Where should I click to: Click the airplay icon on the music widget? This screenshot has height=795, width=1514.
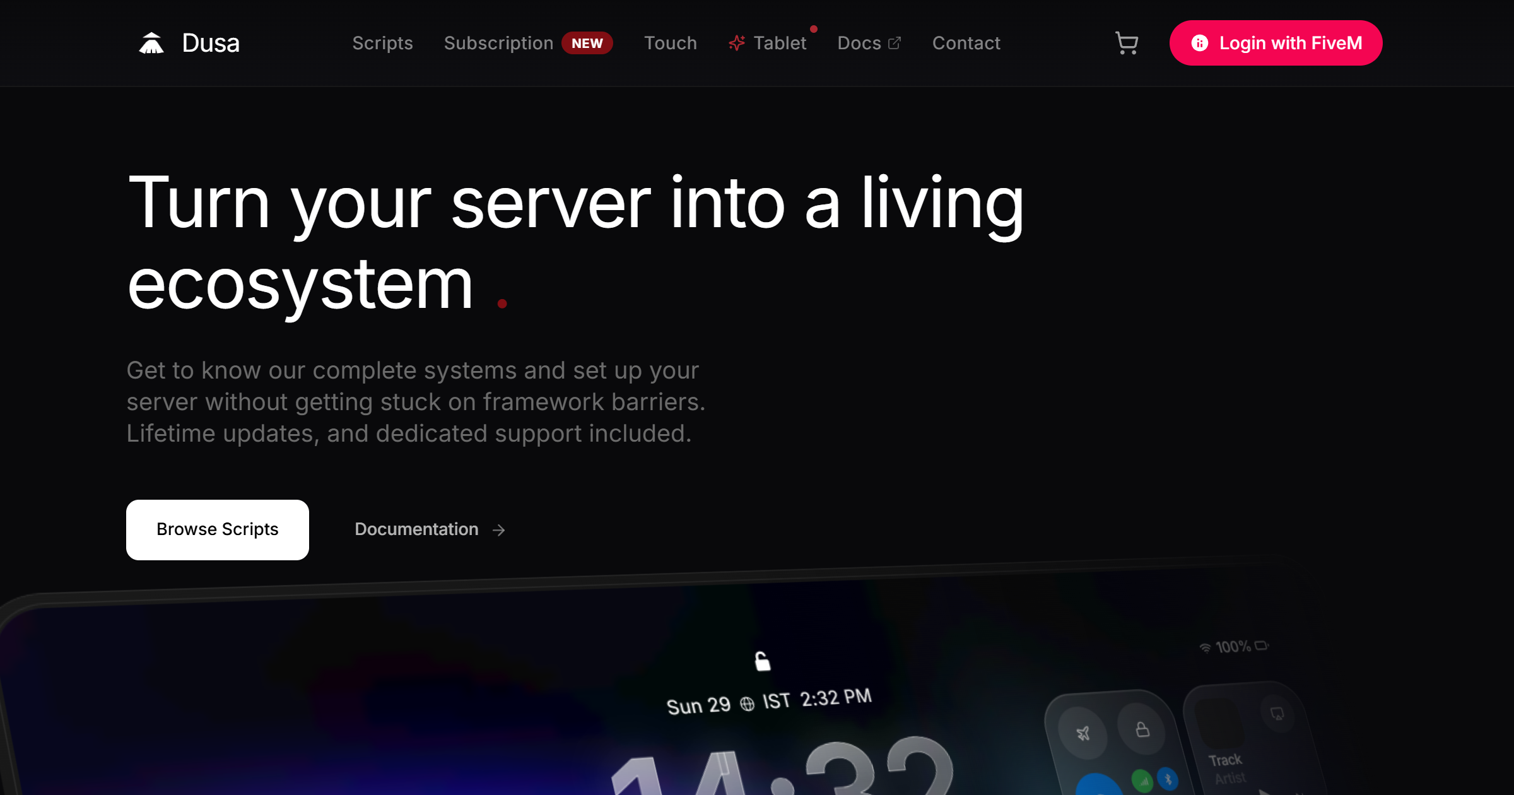click(1277, 714)
